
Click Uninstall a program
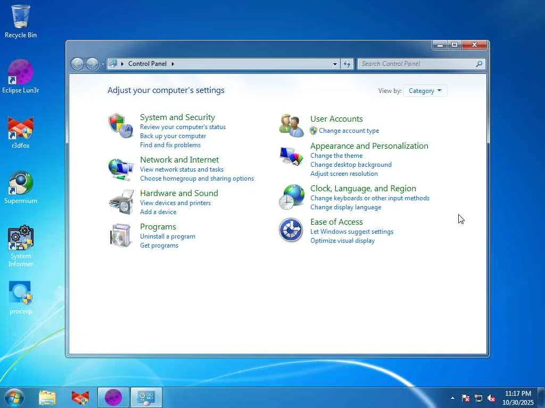168,236
